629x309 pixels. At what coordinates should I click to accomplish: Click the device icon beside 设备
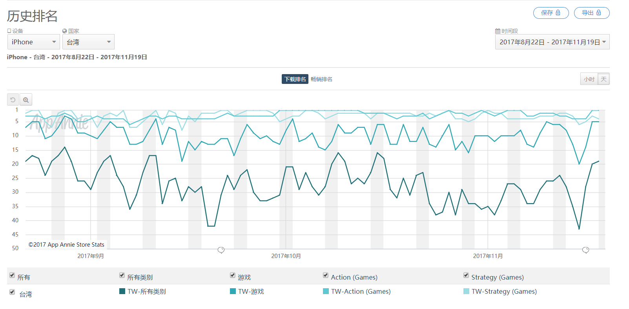click(x=9, y=31)
